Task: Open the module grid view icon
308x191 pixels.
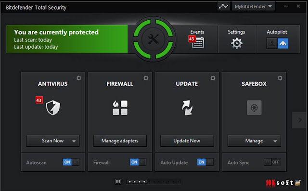Action: pos(118,181)
